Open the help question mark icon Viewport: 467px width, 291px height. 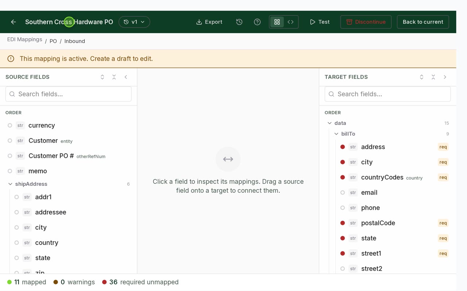tap(257, 22)
